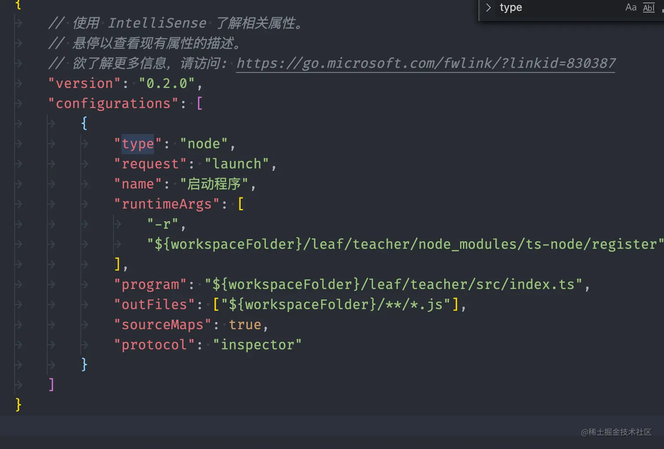The height and width of the screenshot is (449, 664).
Task: Expand the replace field chevron in find widget
Action: [x=488, y=7]
